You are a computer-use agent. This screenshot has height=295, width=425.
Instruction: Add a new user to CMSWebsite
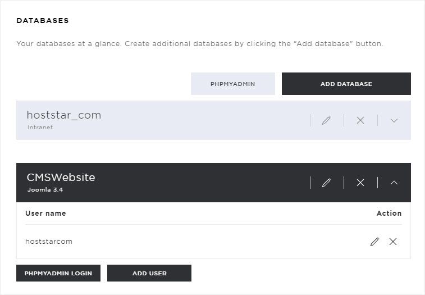point(149,273)
